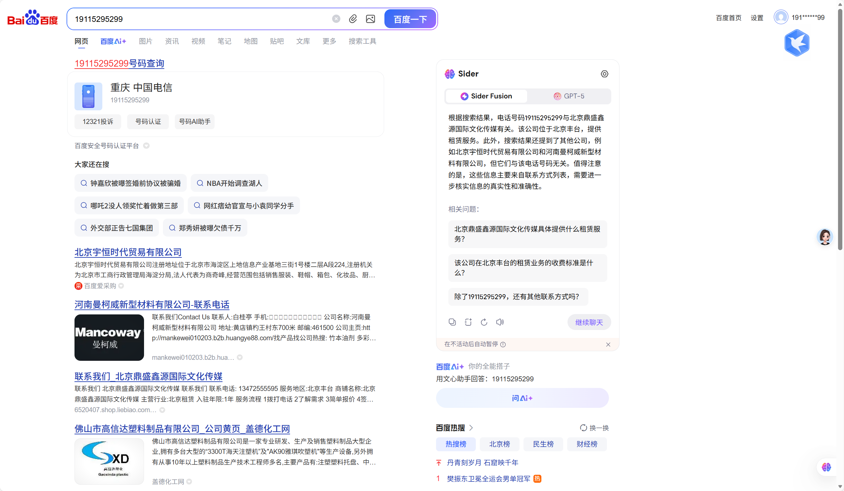Open image search via the camera icon
Image resolution: width=844 pixels, height=491 pixels.
[371, 19]
